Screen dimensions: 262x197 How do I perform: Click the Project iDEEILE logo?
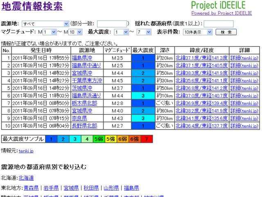click(x=224, y=5)
